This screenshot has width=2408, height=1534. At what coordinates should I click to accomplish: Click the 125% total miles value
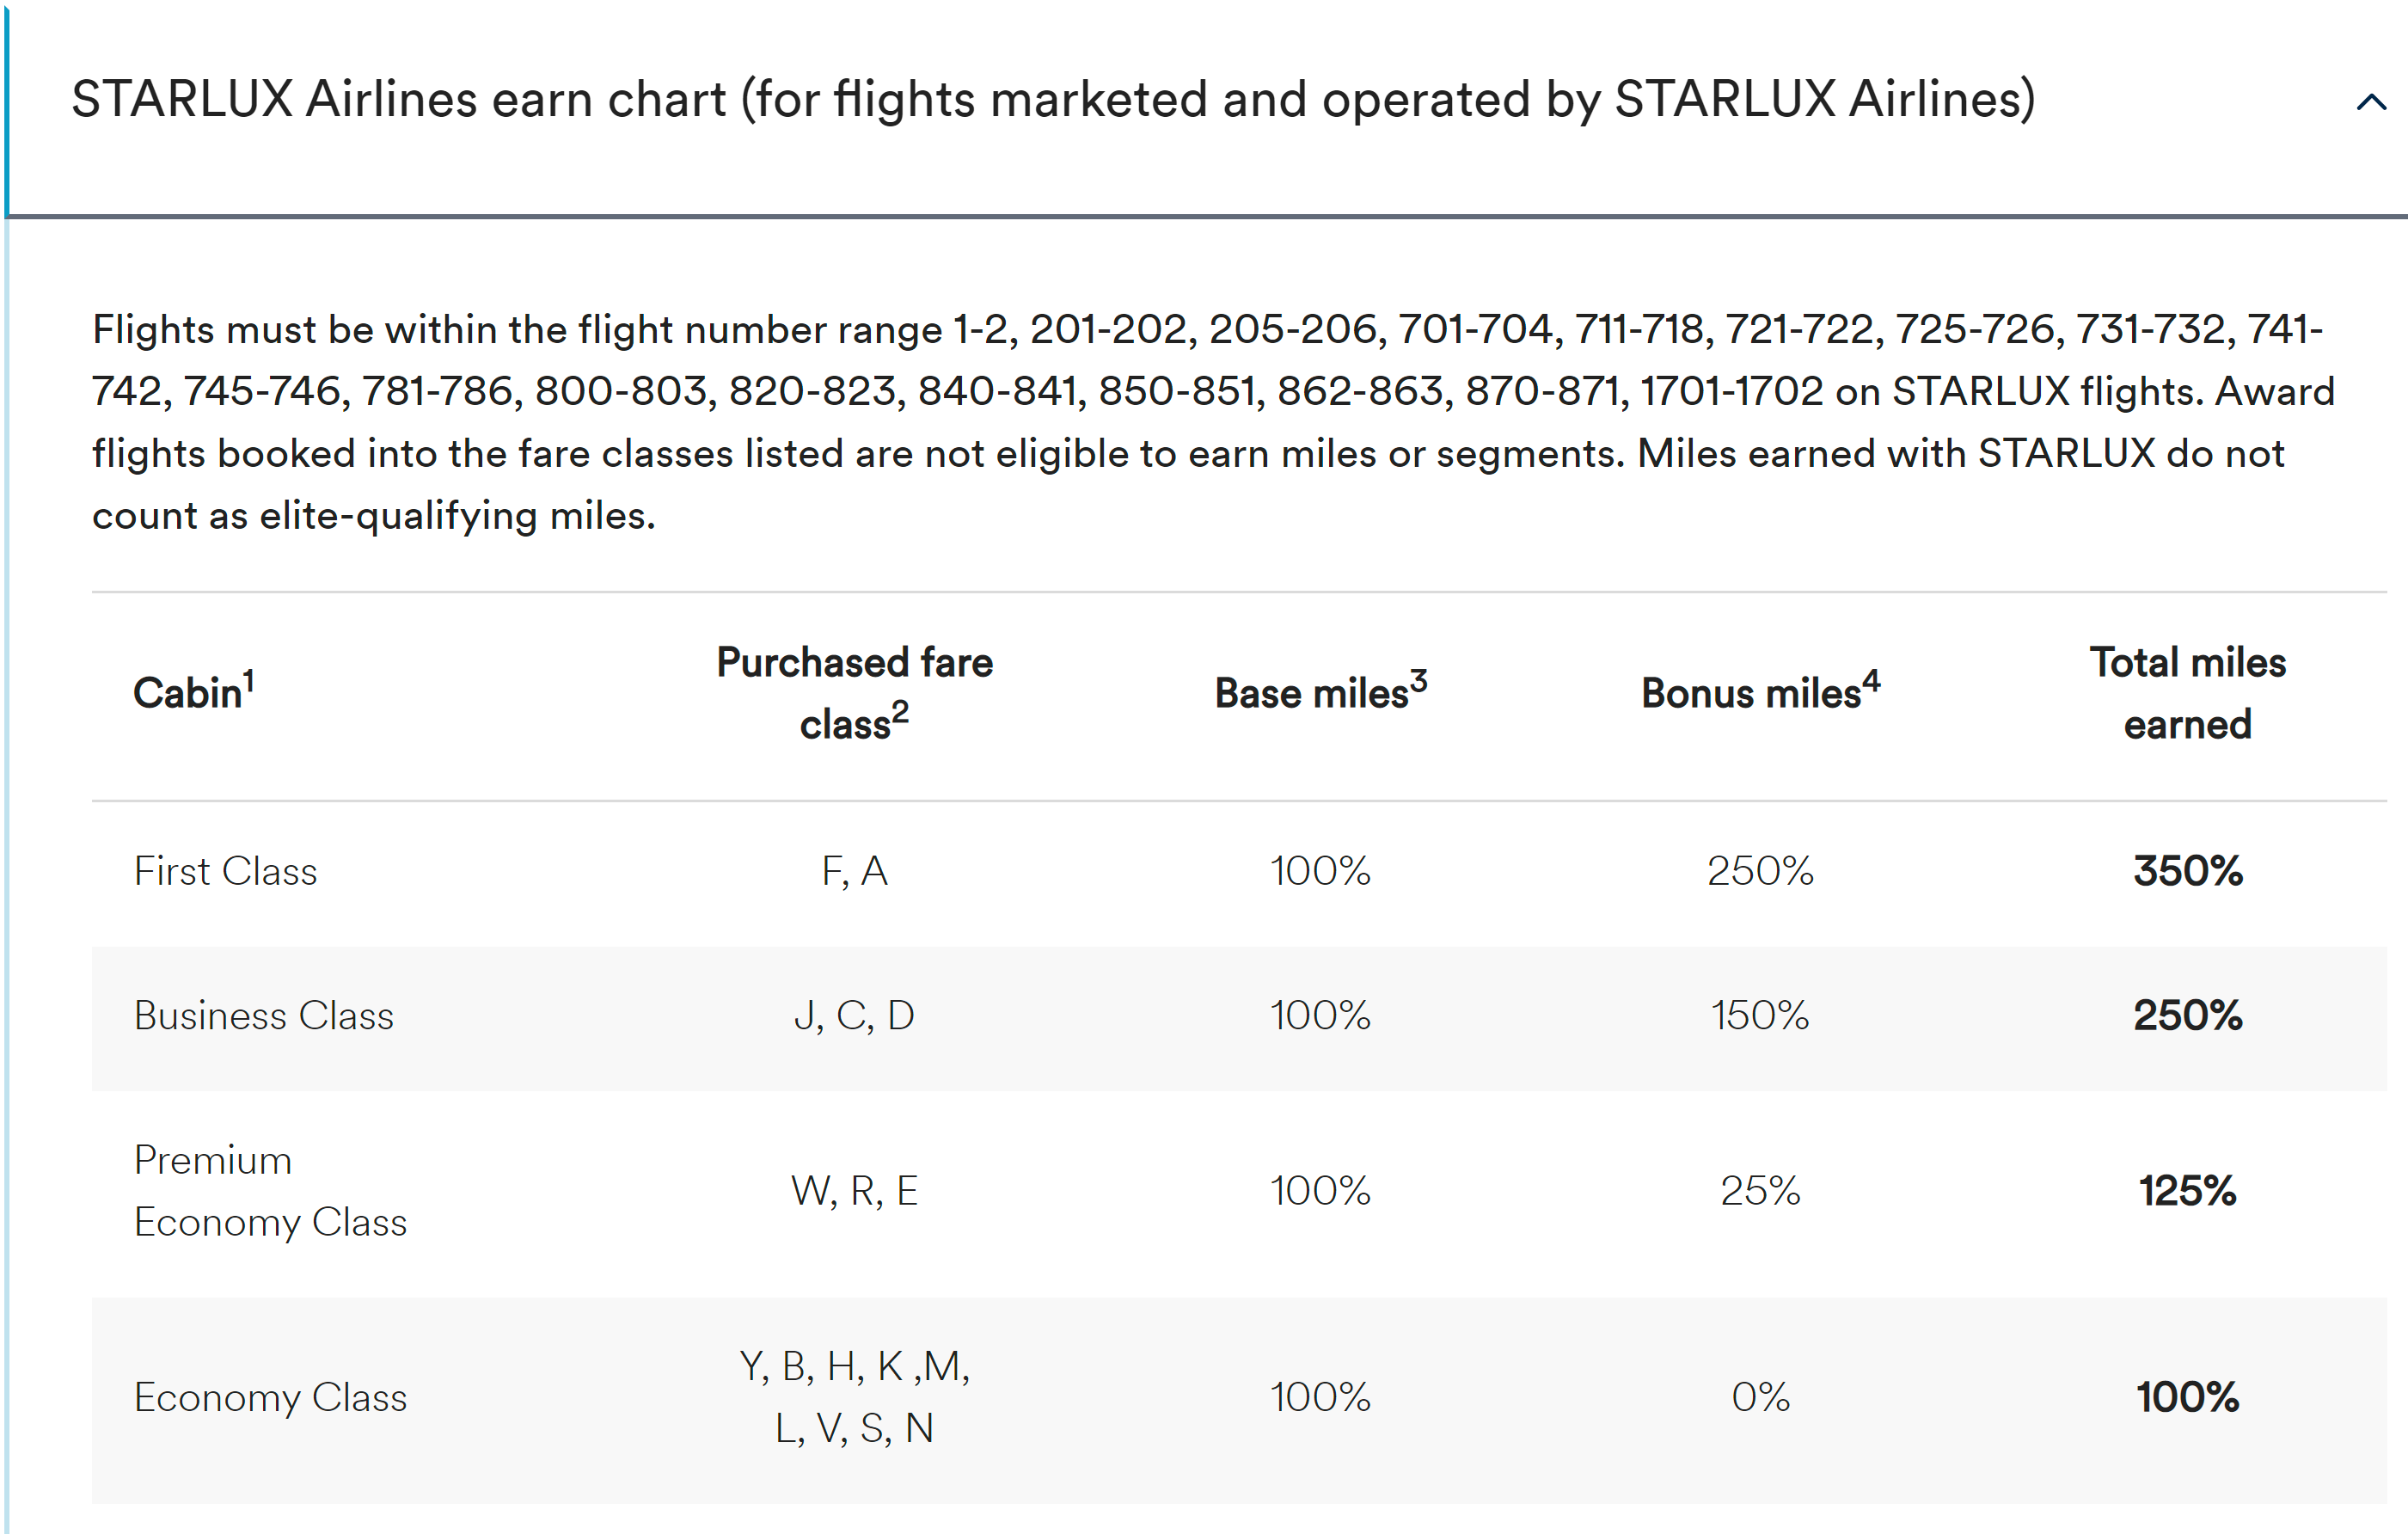2187,1191
